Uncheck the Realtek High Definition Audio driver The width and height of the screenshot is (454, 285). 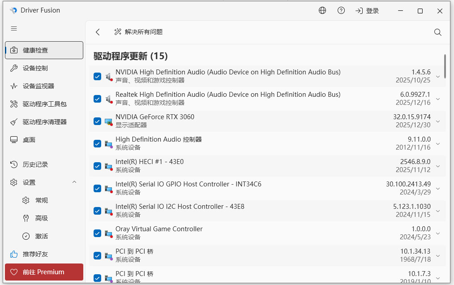(x=97, y=99)
